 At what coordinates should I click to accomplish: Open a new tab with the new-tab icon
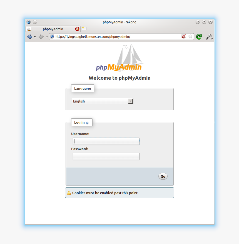pos(84,29)
